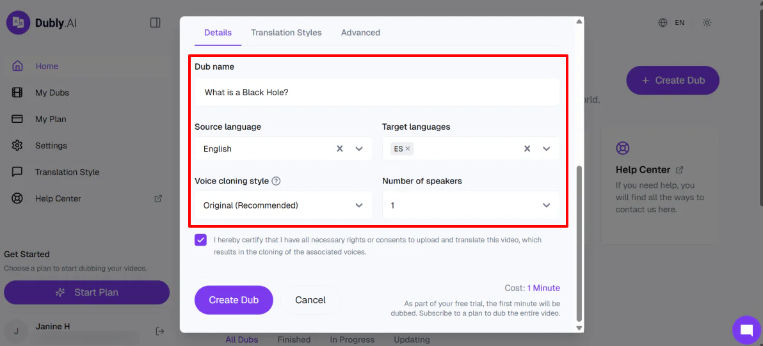The width and height of the screenshot is (763, 346).
Task: Switch to the Details tab
Action: 218,33
